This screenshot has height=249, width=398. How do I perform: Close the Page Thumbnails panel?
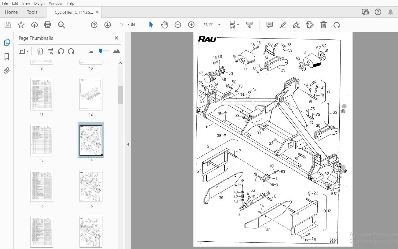click(x=116, y=38)
